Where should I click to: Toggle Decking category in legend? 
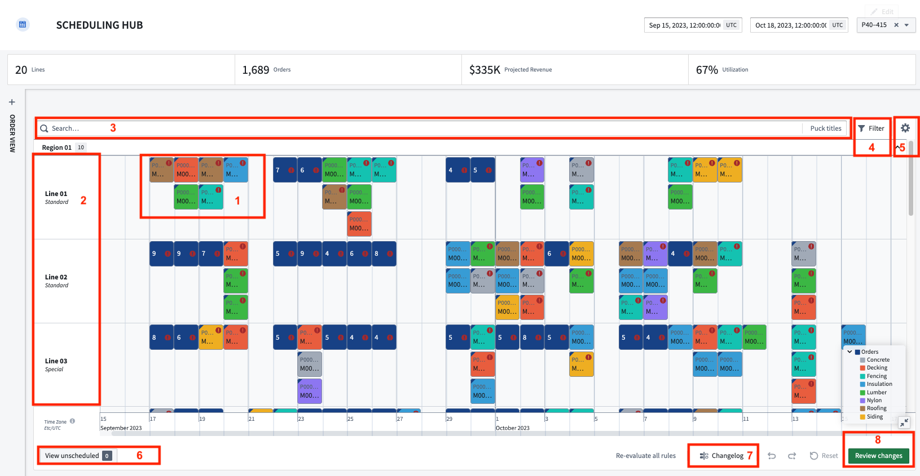[877, 367]
